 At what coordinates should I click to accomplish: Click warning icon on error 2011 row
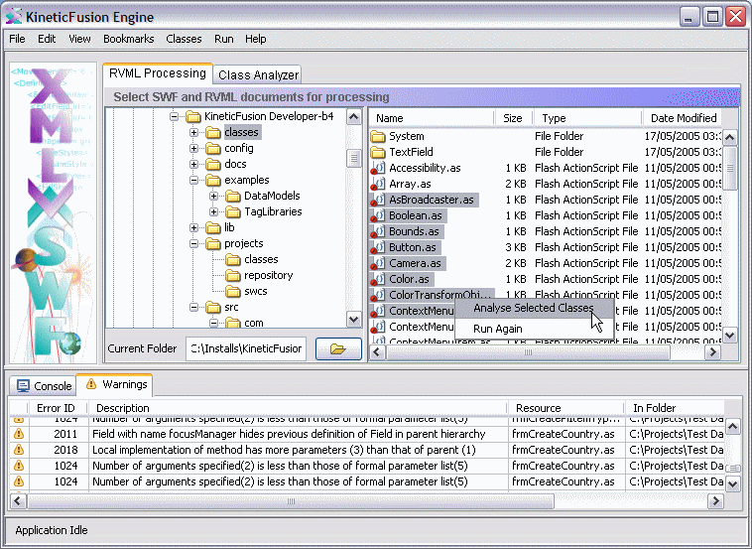18,434
